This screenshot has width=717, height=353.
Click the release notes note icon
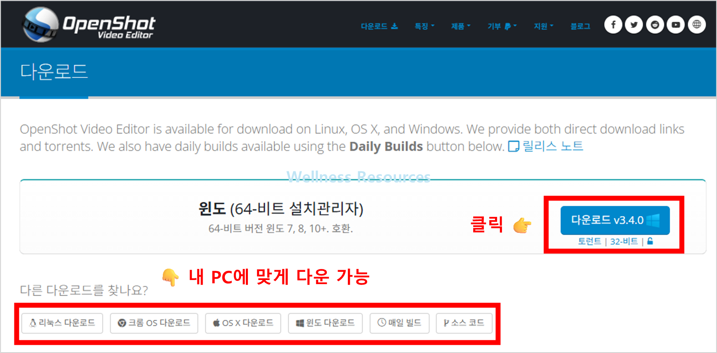[x=513, y=146]
